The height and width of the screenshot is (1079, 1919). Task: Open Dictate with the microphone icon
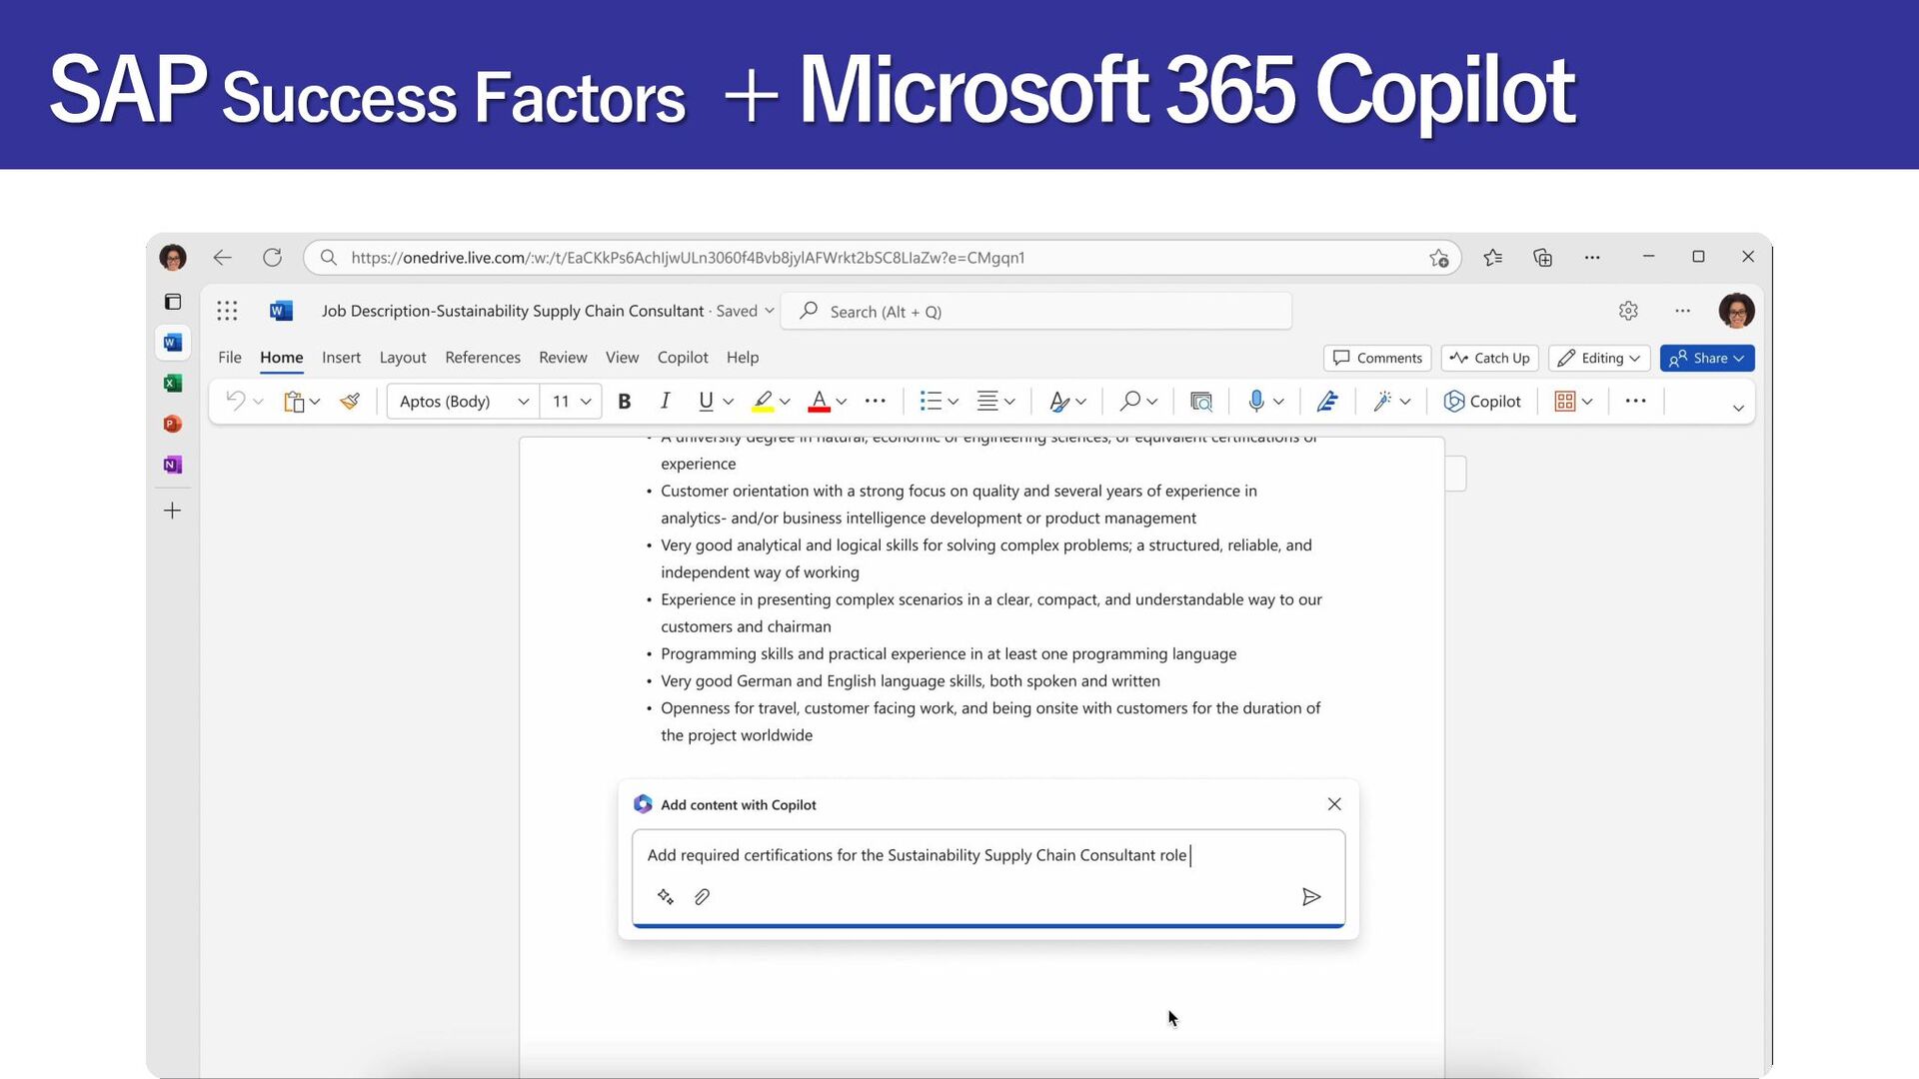click(1256, 402)
